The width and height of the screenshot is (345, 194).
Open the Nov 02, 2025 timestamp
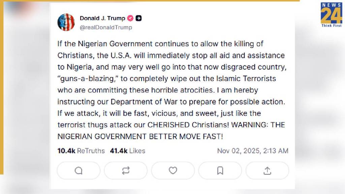pos(252,151)
